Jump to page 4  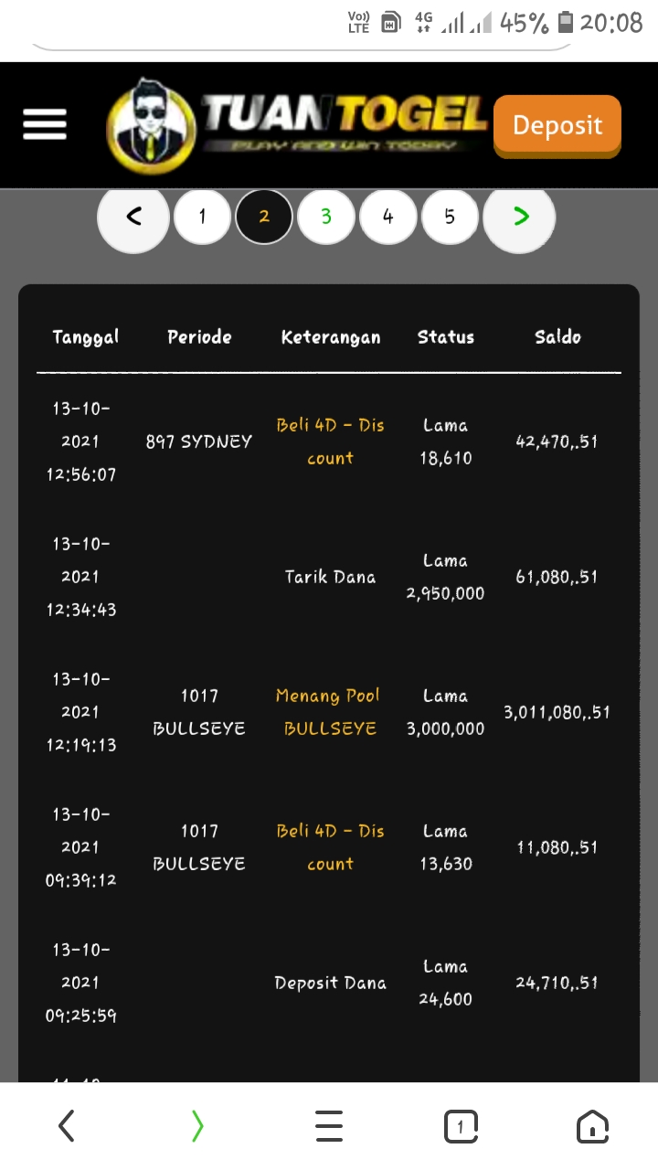pyautogui.click(x=388, y=217)
